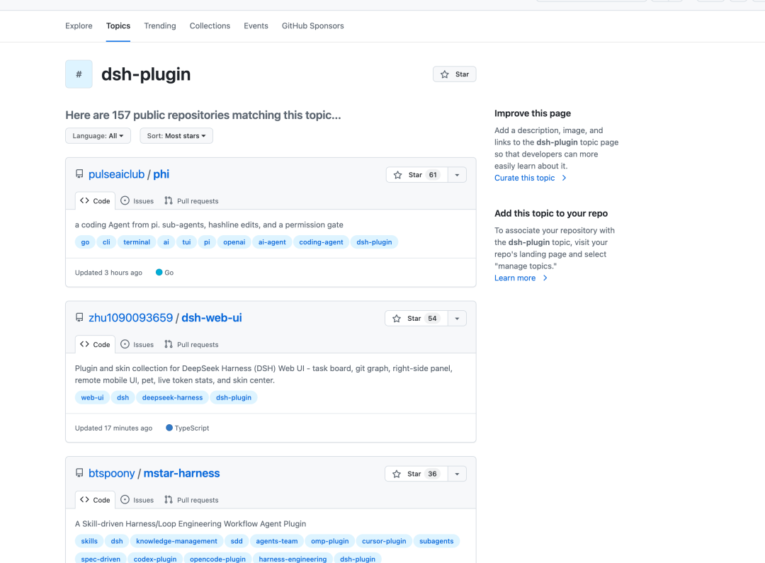Star the dsh-web-ui repository
The height and width of the screenshot is (563, 765).
click(416, 318)
